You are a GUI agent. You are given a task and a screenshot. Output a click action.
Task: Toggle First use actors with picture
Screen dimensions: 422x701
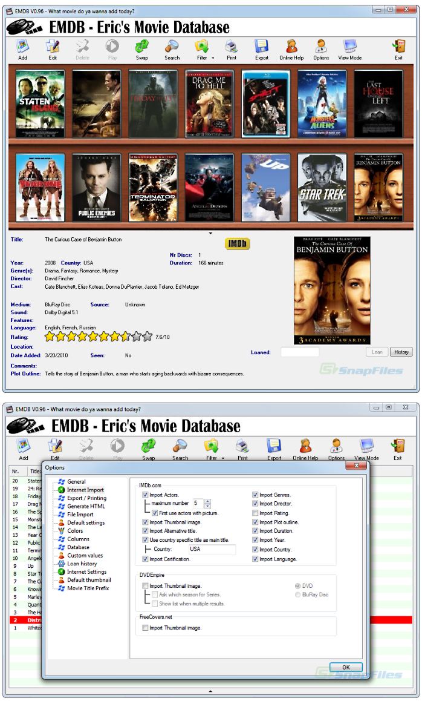[x=155, y=513]
